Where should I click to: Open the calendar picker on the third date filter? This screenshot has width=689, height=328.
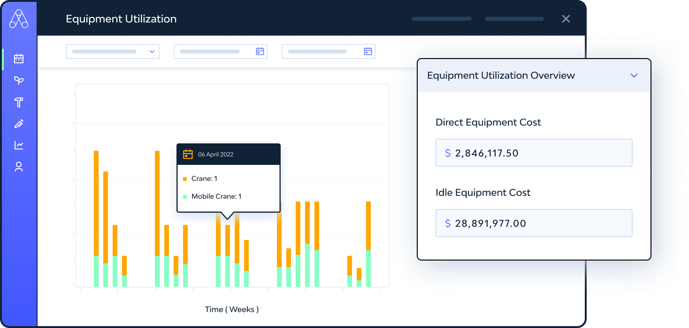pos(367,52)
